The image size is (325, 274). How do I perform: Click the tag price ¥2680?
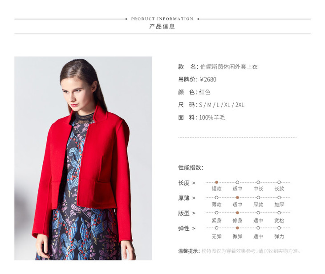[208, 79]
